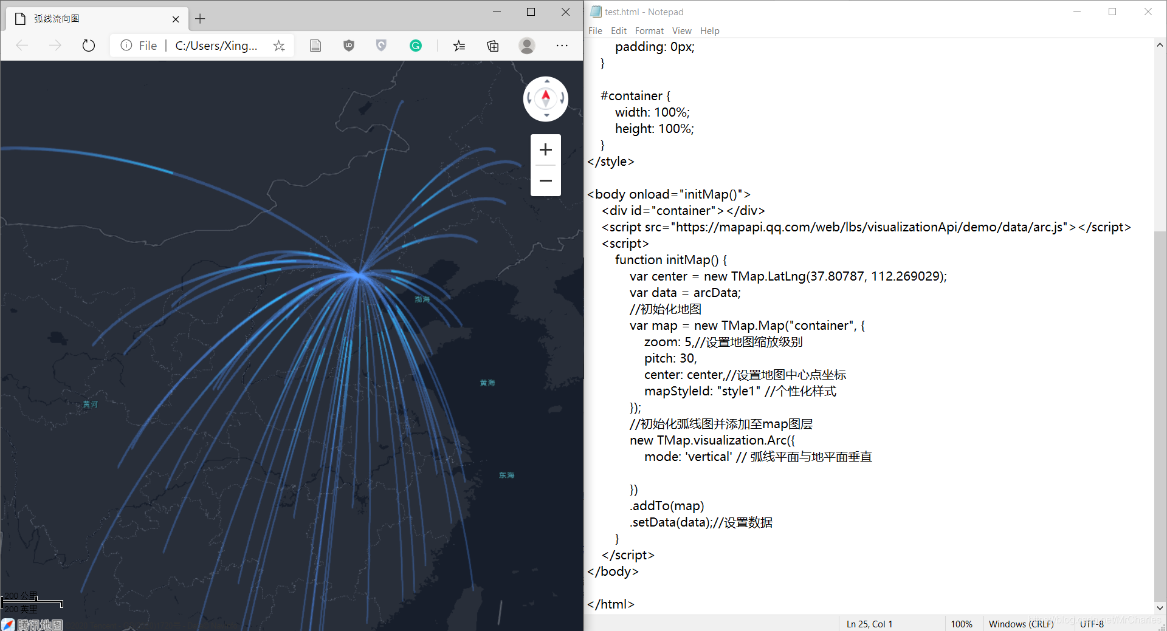Click the browser back arrow
Image resolution: width=1167 pixels, height=631 pixels.
tap(22, 46)
